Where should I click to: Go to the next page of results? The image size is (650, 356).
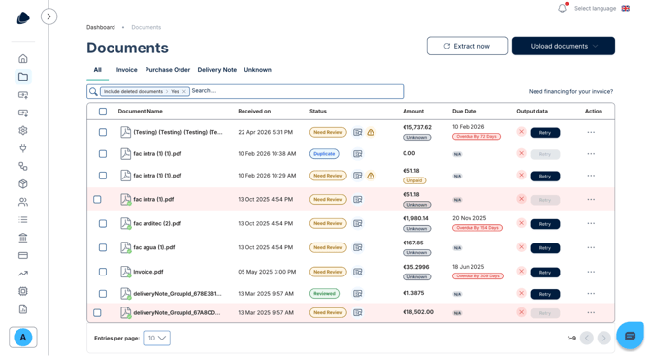604,339
